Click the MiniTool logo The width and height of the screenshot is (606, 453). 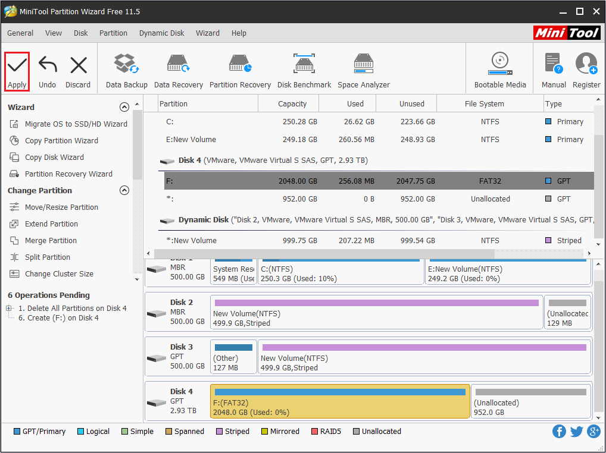tap(567, 33)
